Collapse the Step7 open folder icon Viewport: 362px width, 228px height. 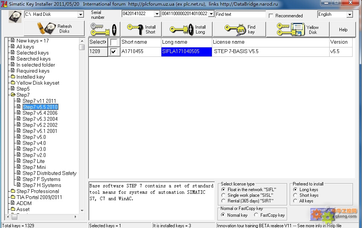(x=13, y=94)
